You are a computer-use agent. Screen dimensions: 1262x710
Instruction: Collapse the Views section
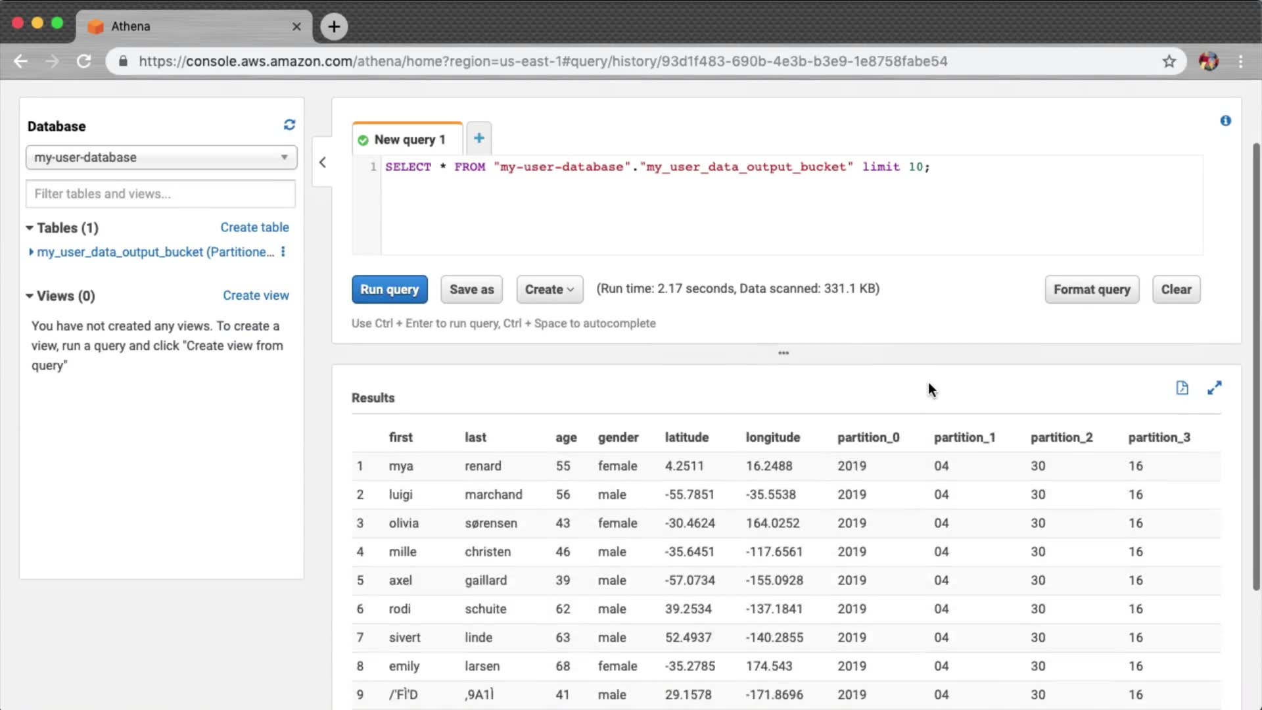tap(30, 296)
